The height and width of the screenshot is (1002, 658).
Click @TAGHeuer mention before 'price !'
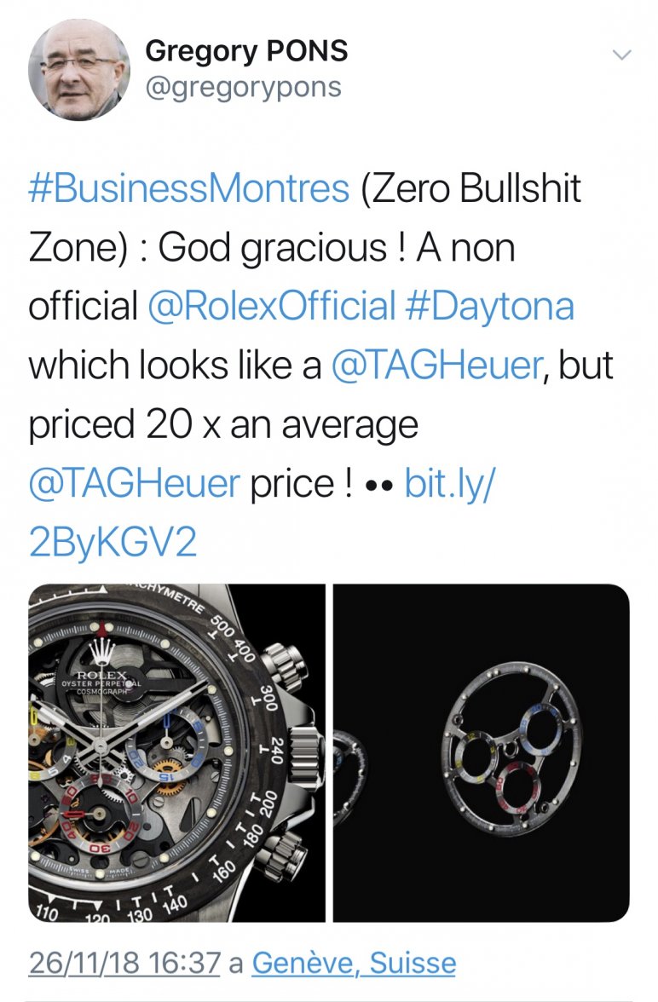click(x=134, y=483)
